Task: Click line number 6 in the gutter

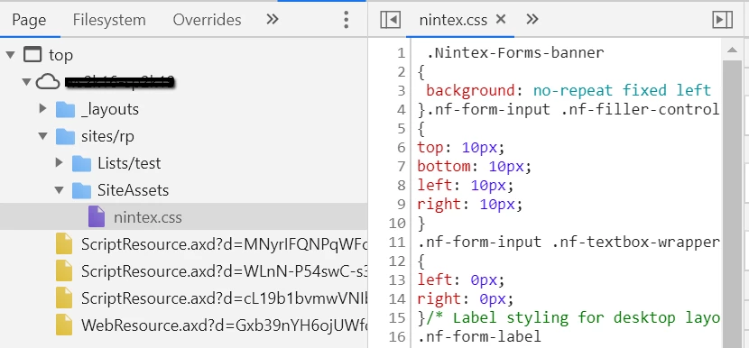Action: click(401, 148)
